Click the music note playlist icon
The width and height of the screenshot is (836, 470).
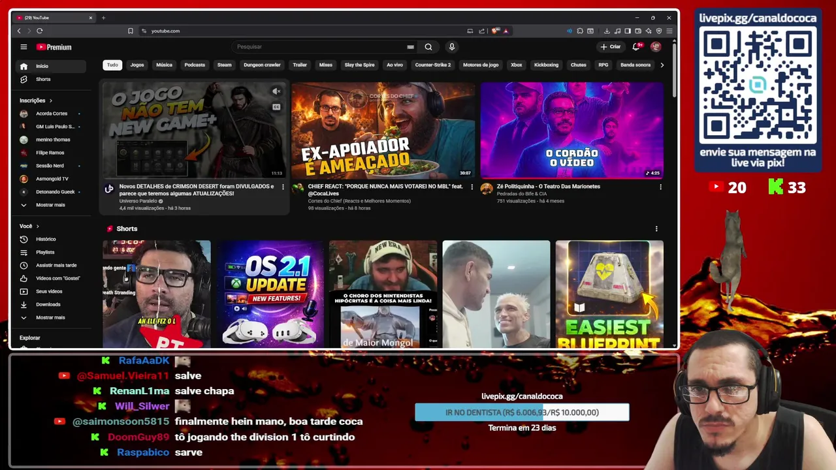[x=617, y=31]
